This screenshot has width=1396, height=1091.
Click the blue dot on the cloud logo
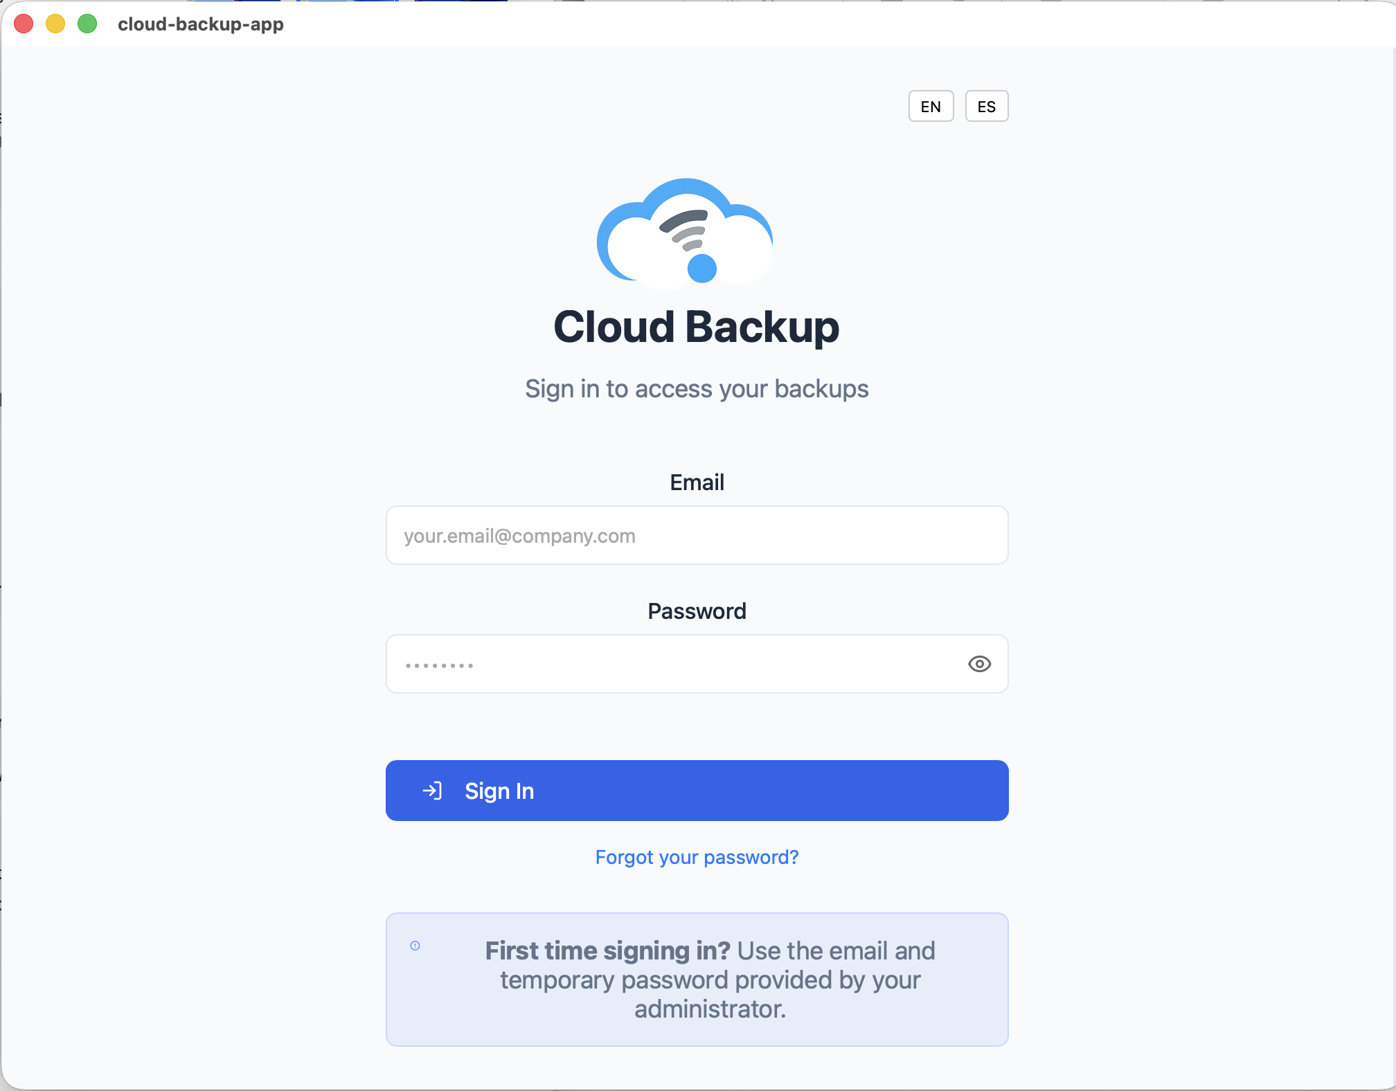point(702,267)
